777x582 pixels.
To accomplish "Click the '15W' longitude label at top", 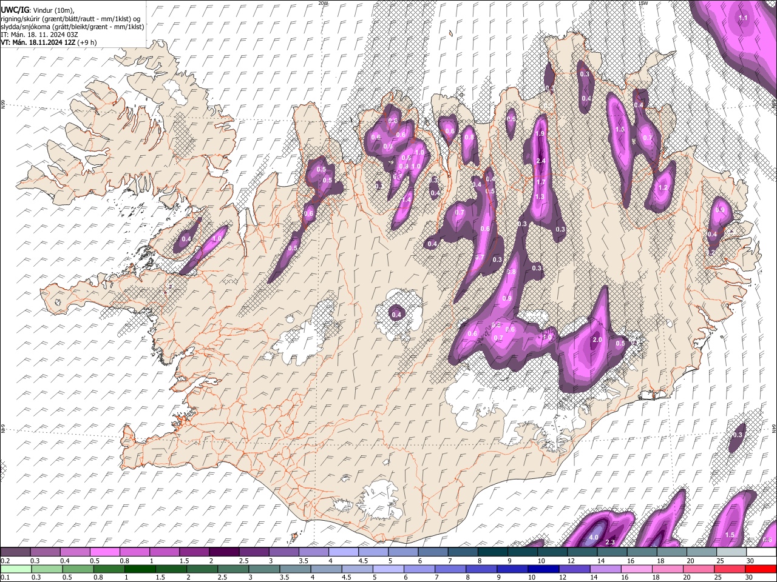I will coord(645,3).
